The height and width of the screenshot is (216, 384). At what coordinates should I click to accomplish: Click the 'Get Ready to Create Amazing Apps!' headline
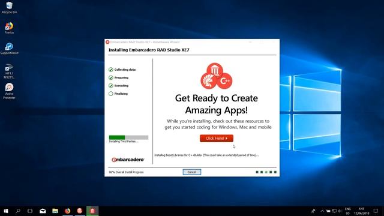(x=217, y=104)
